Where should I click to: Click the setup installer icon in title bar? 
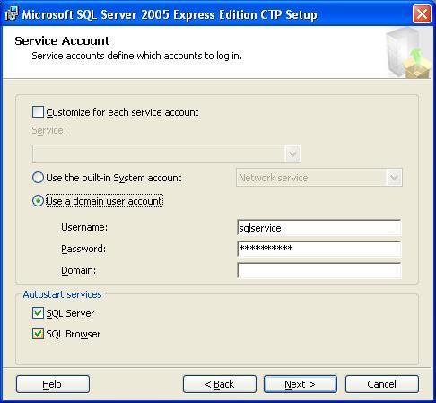(x=12, y=14)
